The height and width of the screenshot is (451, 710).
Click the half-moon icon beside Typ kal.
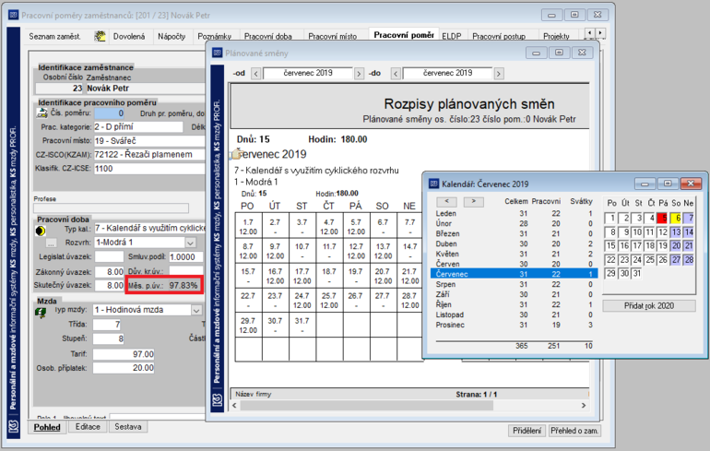41,231
